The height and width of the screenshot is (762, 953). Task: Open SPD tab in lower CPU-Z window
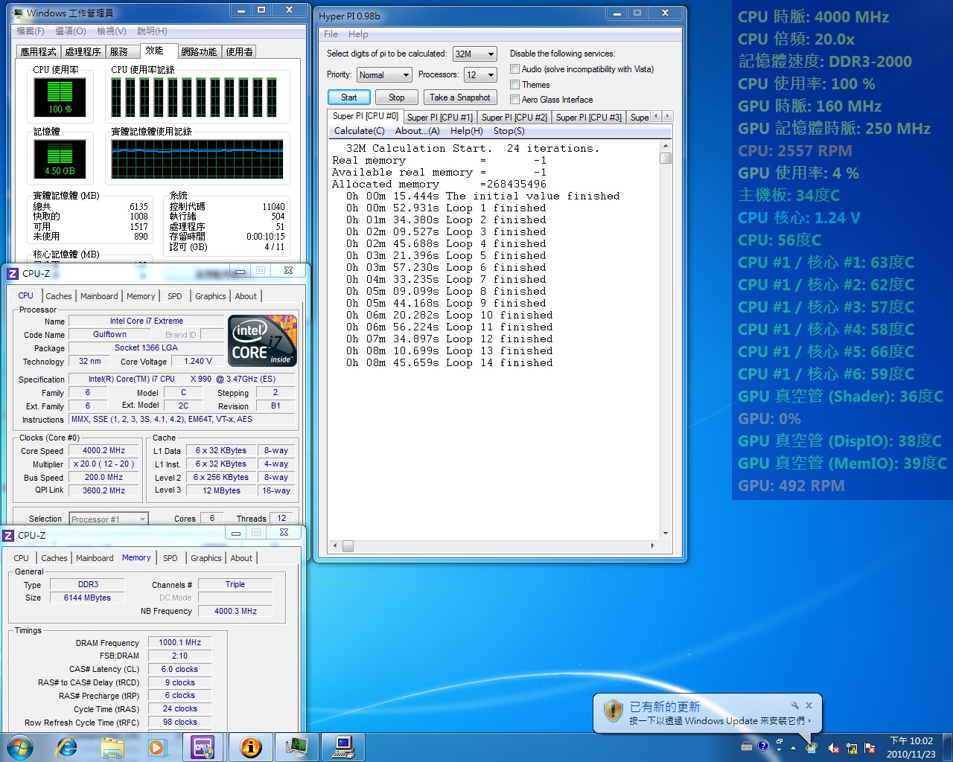(170, 558)
